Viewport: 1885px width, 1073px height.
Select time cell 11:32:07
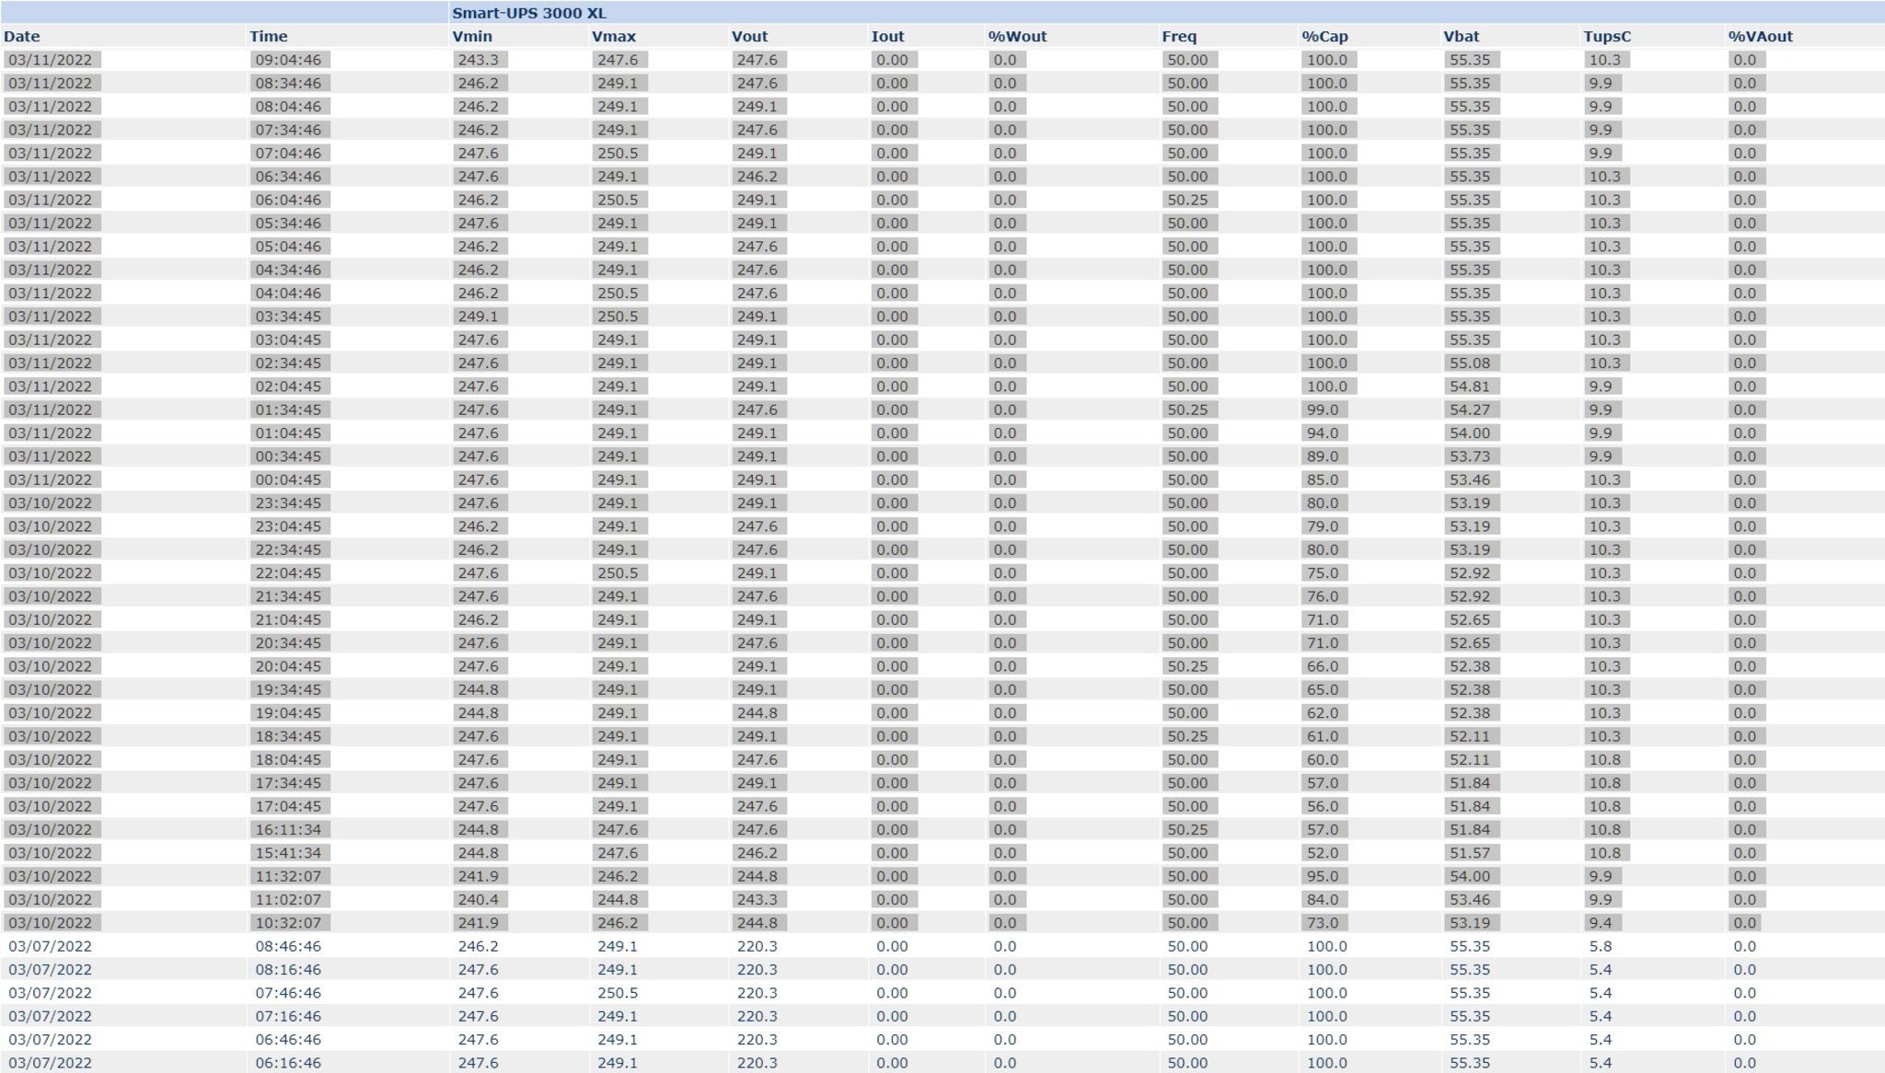[x=289, y=876]
